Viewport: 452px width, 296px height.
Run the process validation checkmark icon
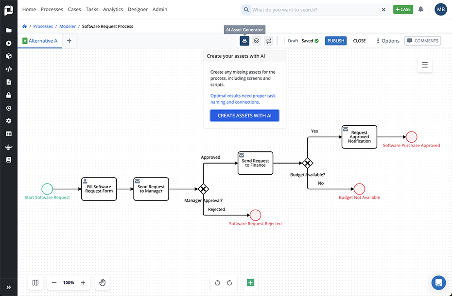256,41
